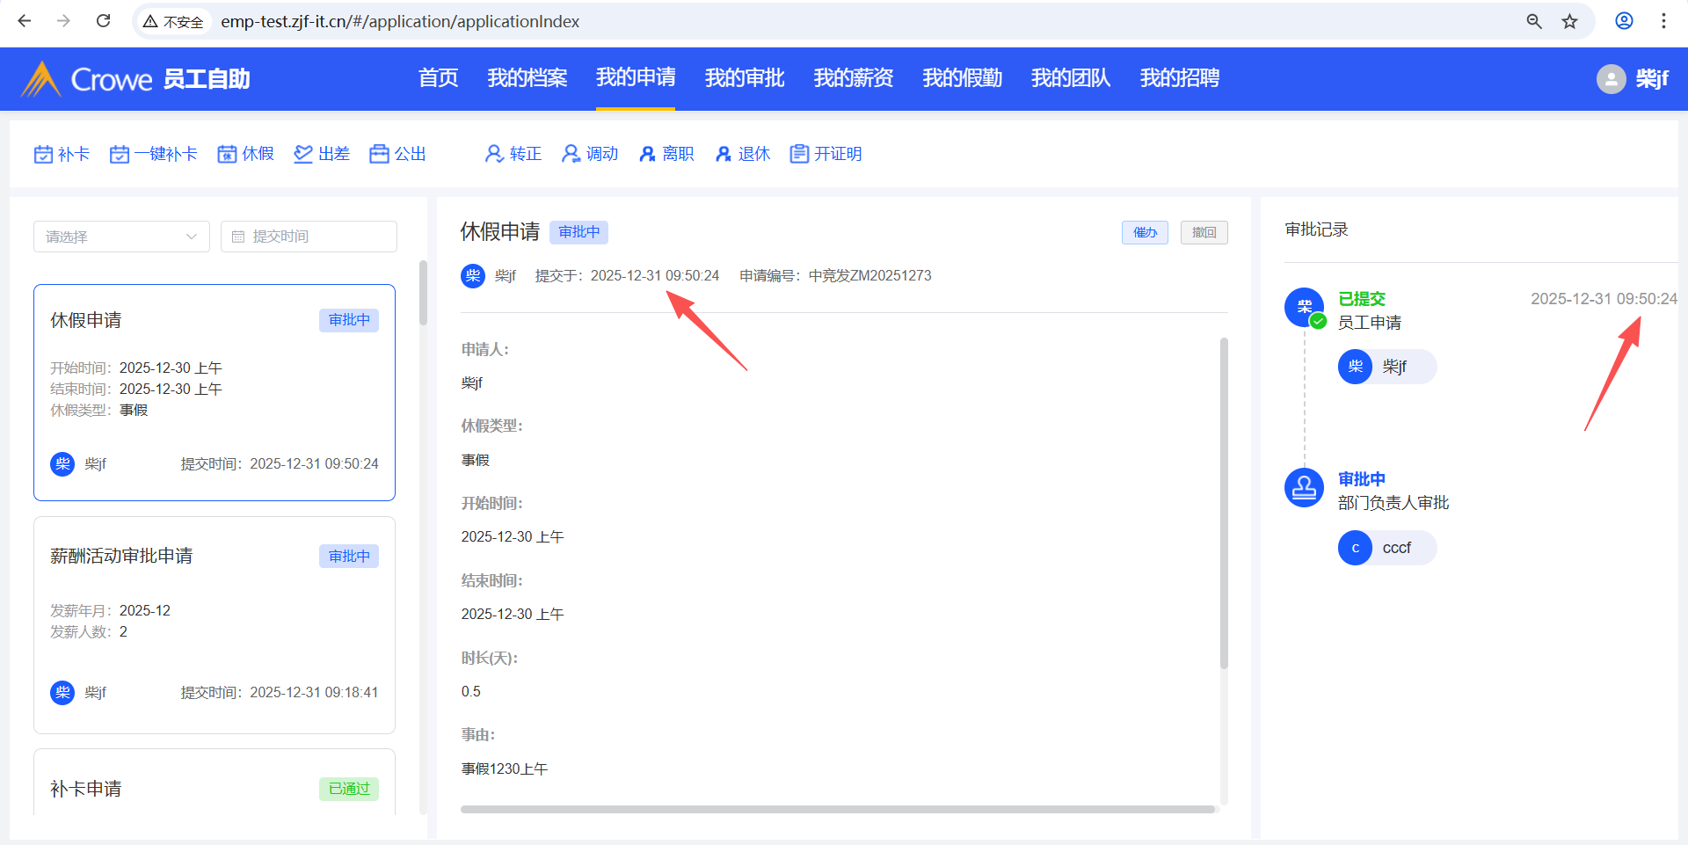Open the browser zoom magnifier icon

[x=1534, y=21]
